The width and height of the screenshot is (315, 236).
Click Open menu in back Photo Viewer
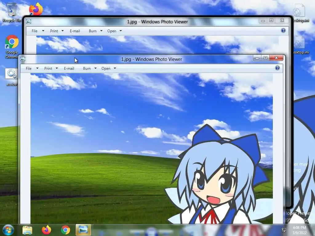pos(112,31)
